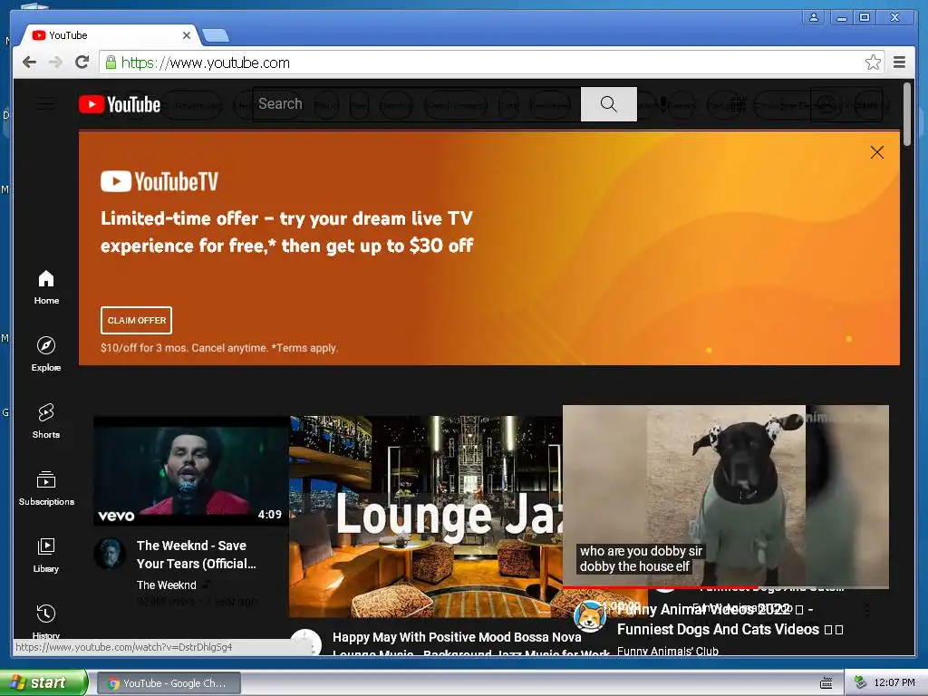
Task: Visit The Weeknd channel name link
Action: coord(167,585)
